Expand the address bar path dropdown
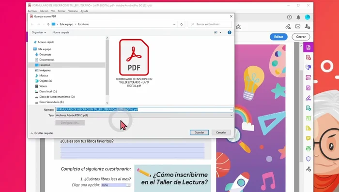The width and height of the screenshot is (339, 192). [174, 24]
